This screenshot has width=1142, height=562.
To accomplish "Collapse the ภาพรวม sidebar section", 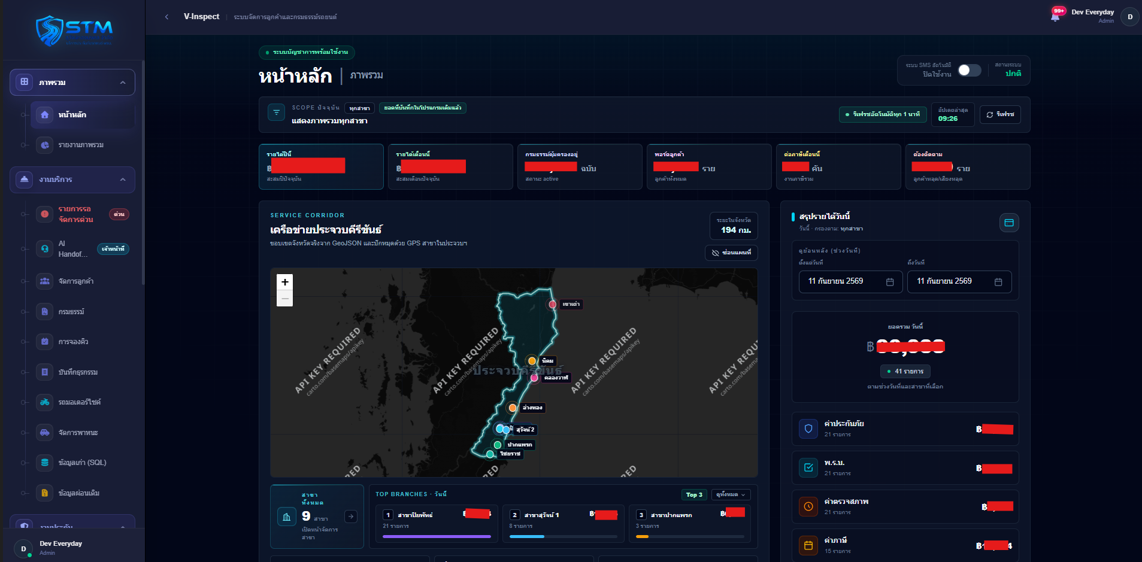I will click(x=72, y=82).
